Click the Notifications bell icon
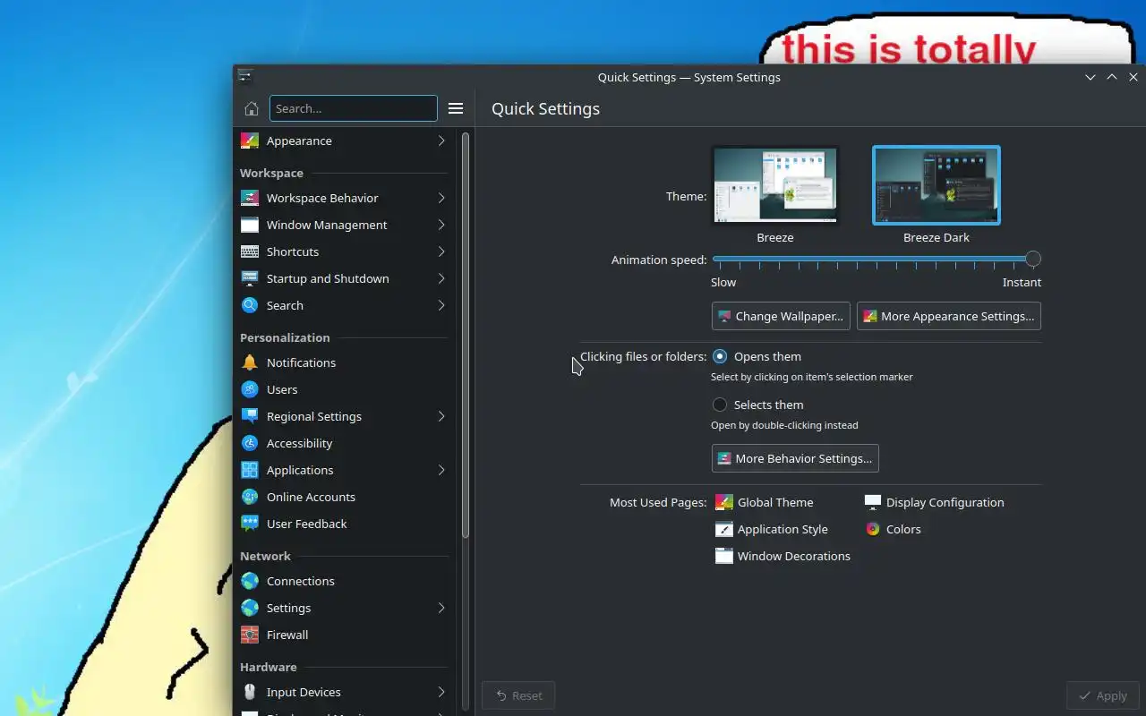The width and height of the screenshot is (1146, 716). 250,362
